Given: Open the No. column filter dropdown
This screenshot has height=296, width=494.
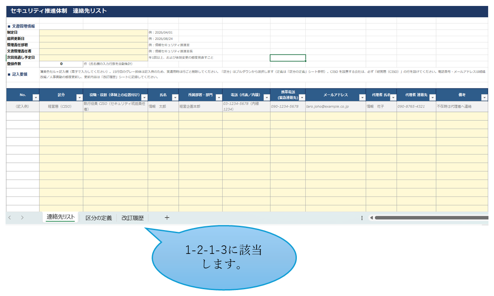Looking at the screenshot, I should [x=36, y=98].
